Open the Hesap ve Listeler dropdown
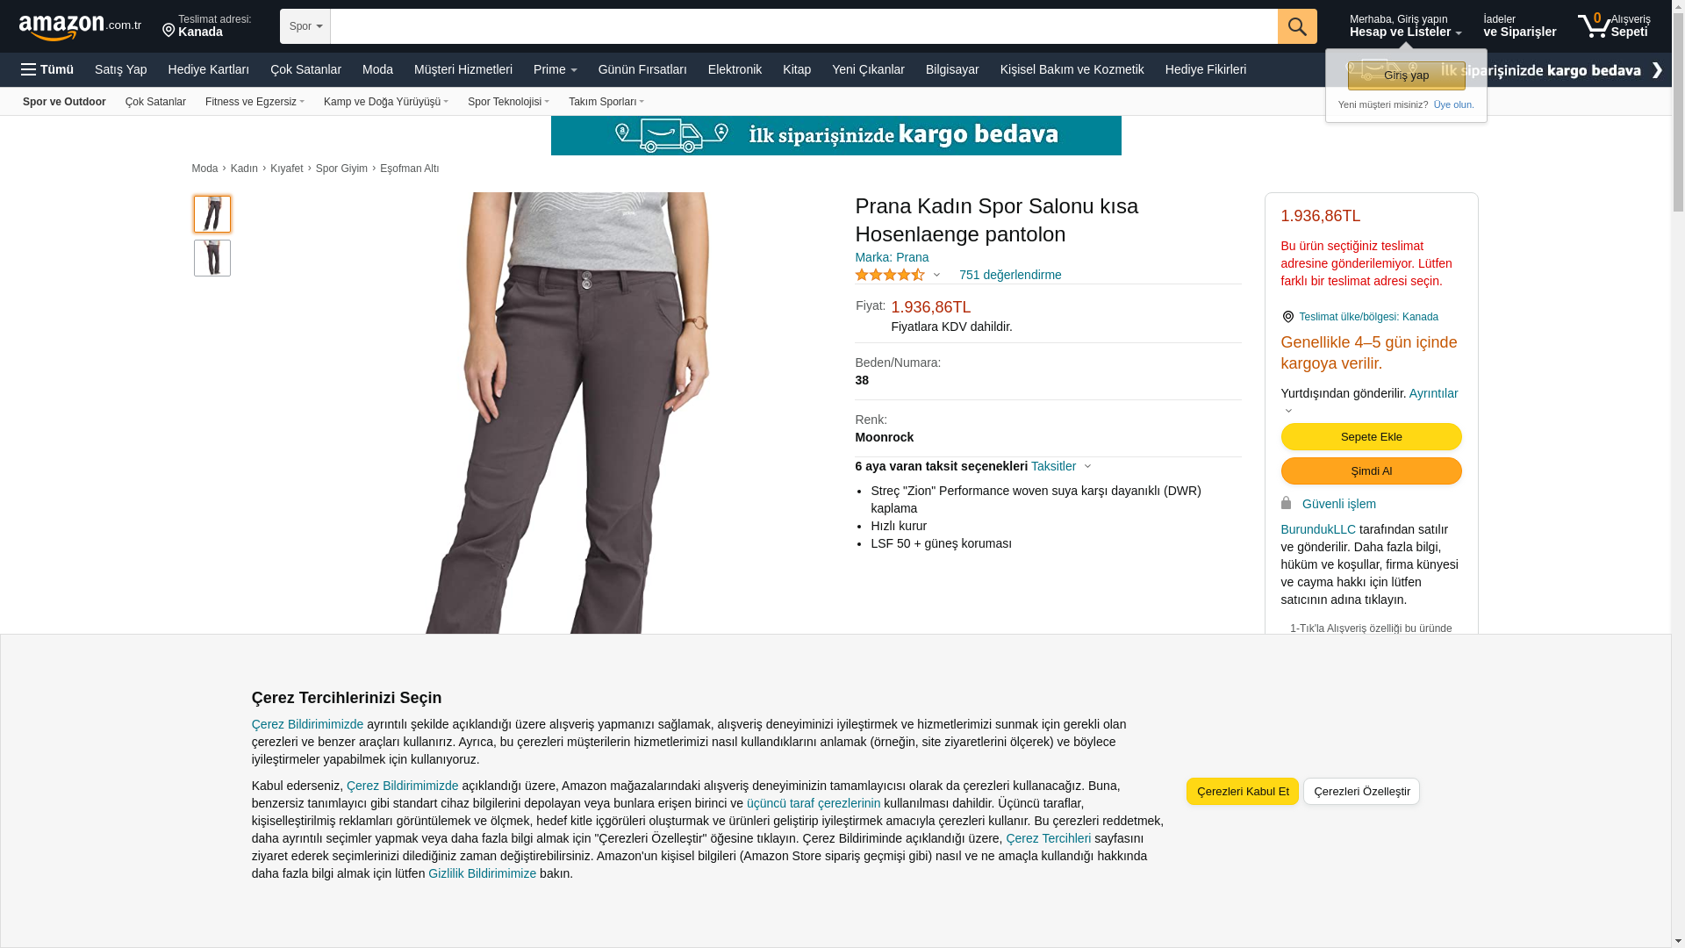 pyautogui.click(x=1405, y=25)
